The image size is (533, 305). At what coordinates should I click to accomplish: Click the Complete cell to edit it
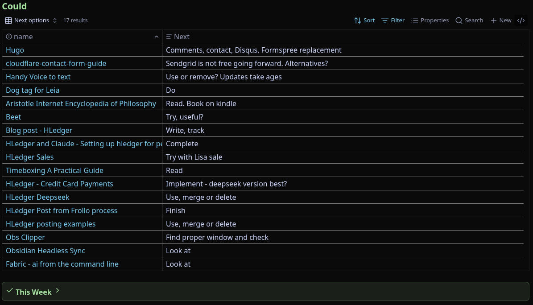point(182,144)
